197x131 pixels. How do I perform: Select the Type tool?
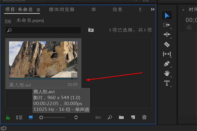[x=167, y=83]
